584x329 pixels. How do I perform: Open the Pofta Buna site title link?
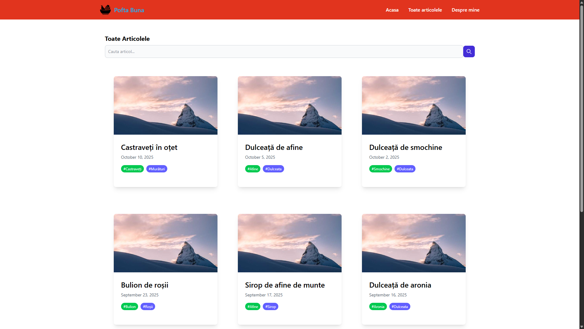pos(129,10)
